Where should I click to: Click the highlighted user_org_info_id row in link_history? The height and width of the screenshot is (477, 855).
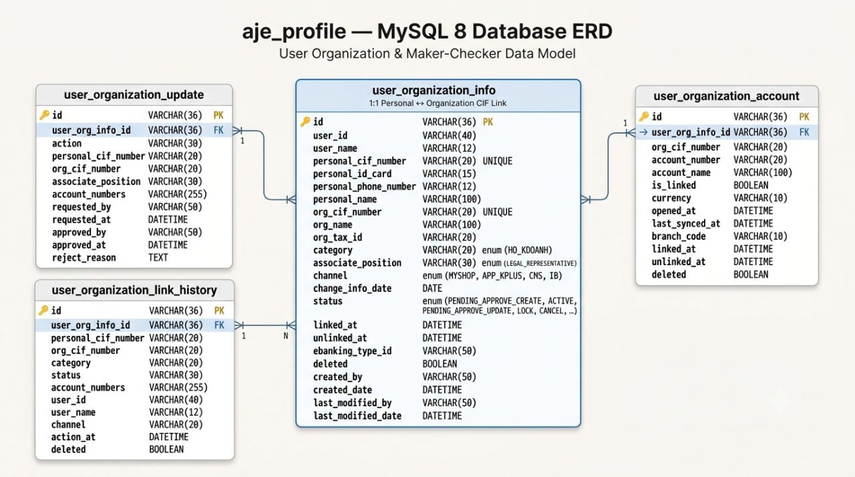(x=135, y=325)
